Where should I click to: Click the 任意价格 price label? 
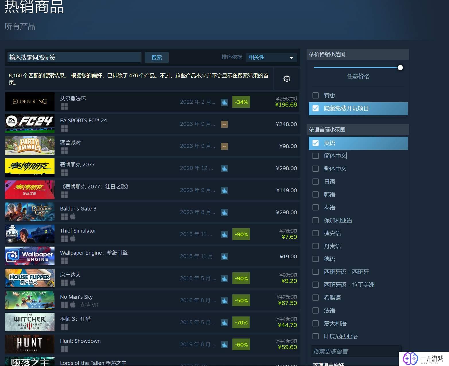(358, 76)
